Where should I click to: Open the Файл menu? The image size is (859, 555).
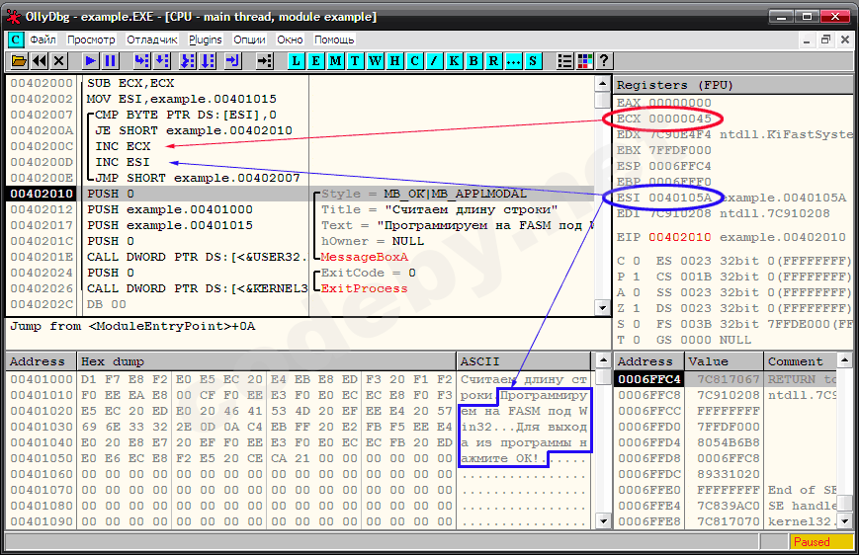coord(43,40)
